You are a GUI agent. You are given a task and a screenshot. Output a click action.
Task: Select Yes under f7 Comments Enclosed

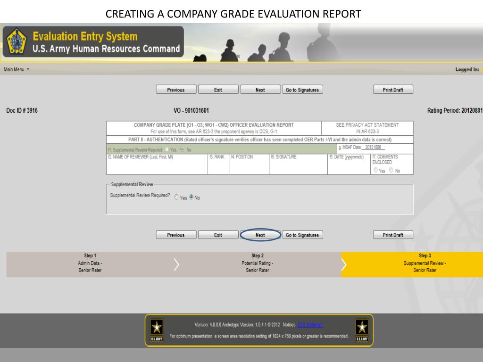pos(375,170)
